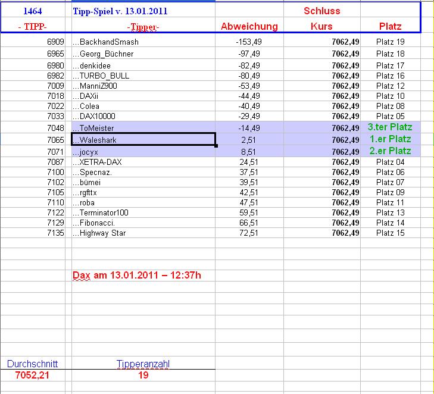
Task: Click the Abweichung column header
Action: 249,26
